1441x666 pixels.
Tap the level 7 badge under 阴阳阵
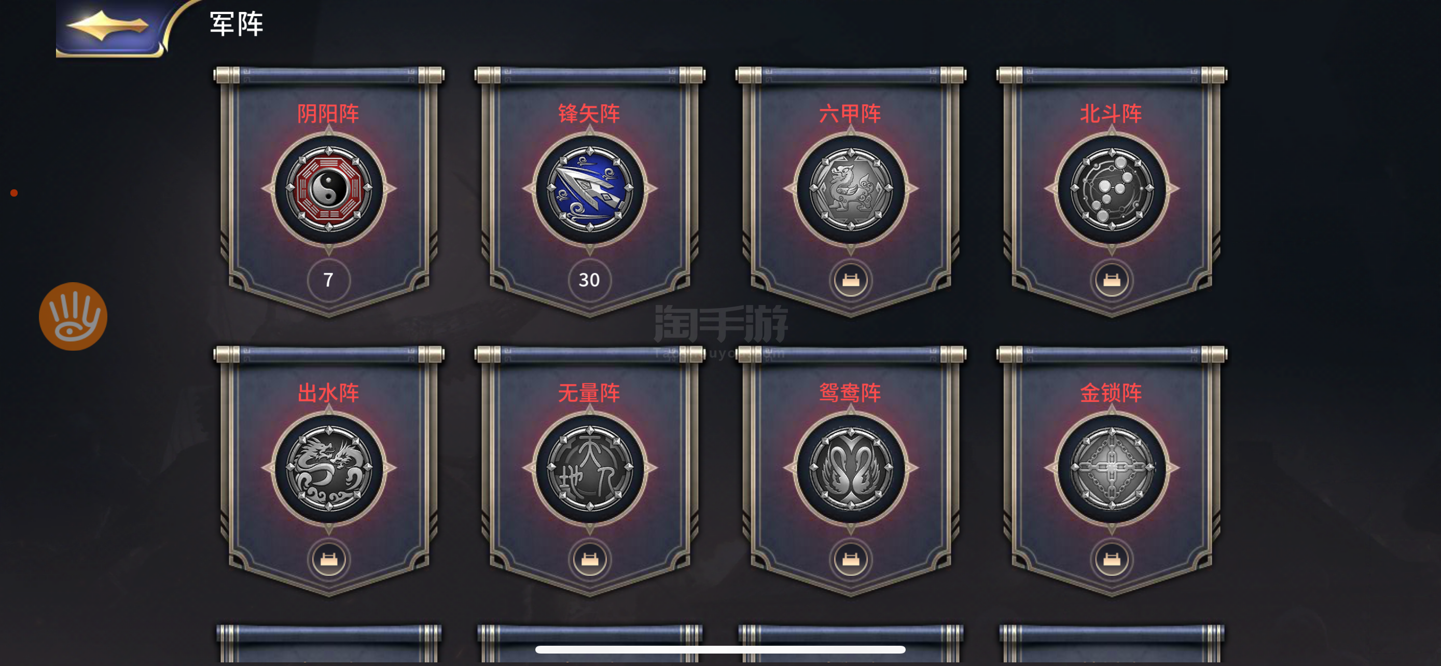pos(329,280)
